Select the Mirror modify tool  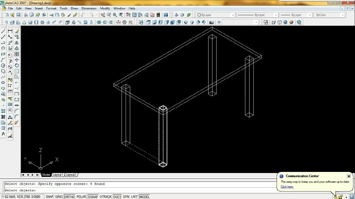17,43
